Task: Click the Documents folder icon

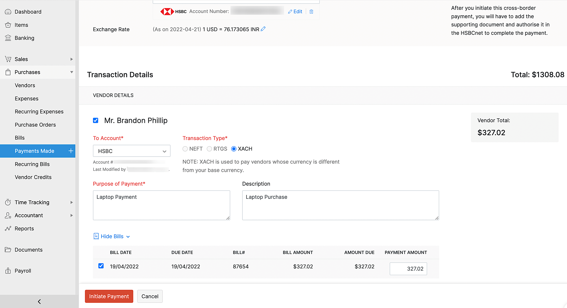Action: coord(8,250)
